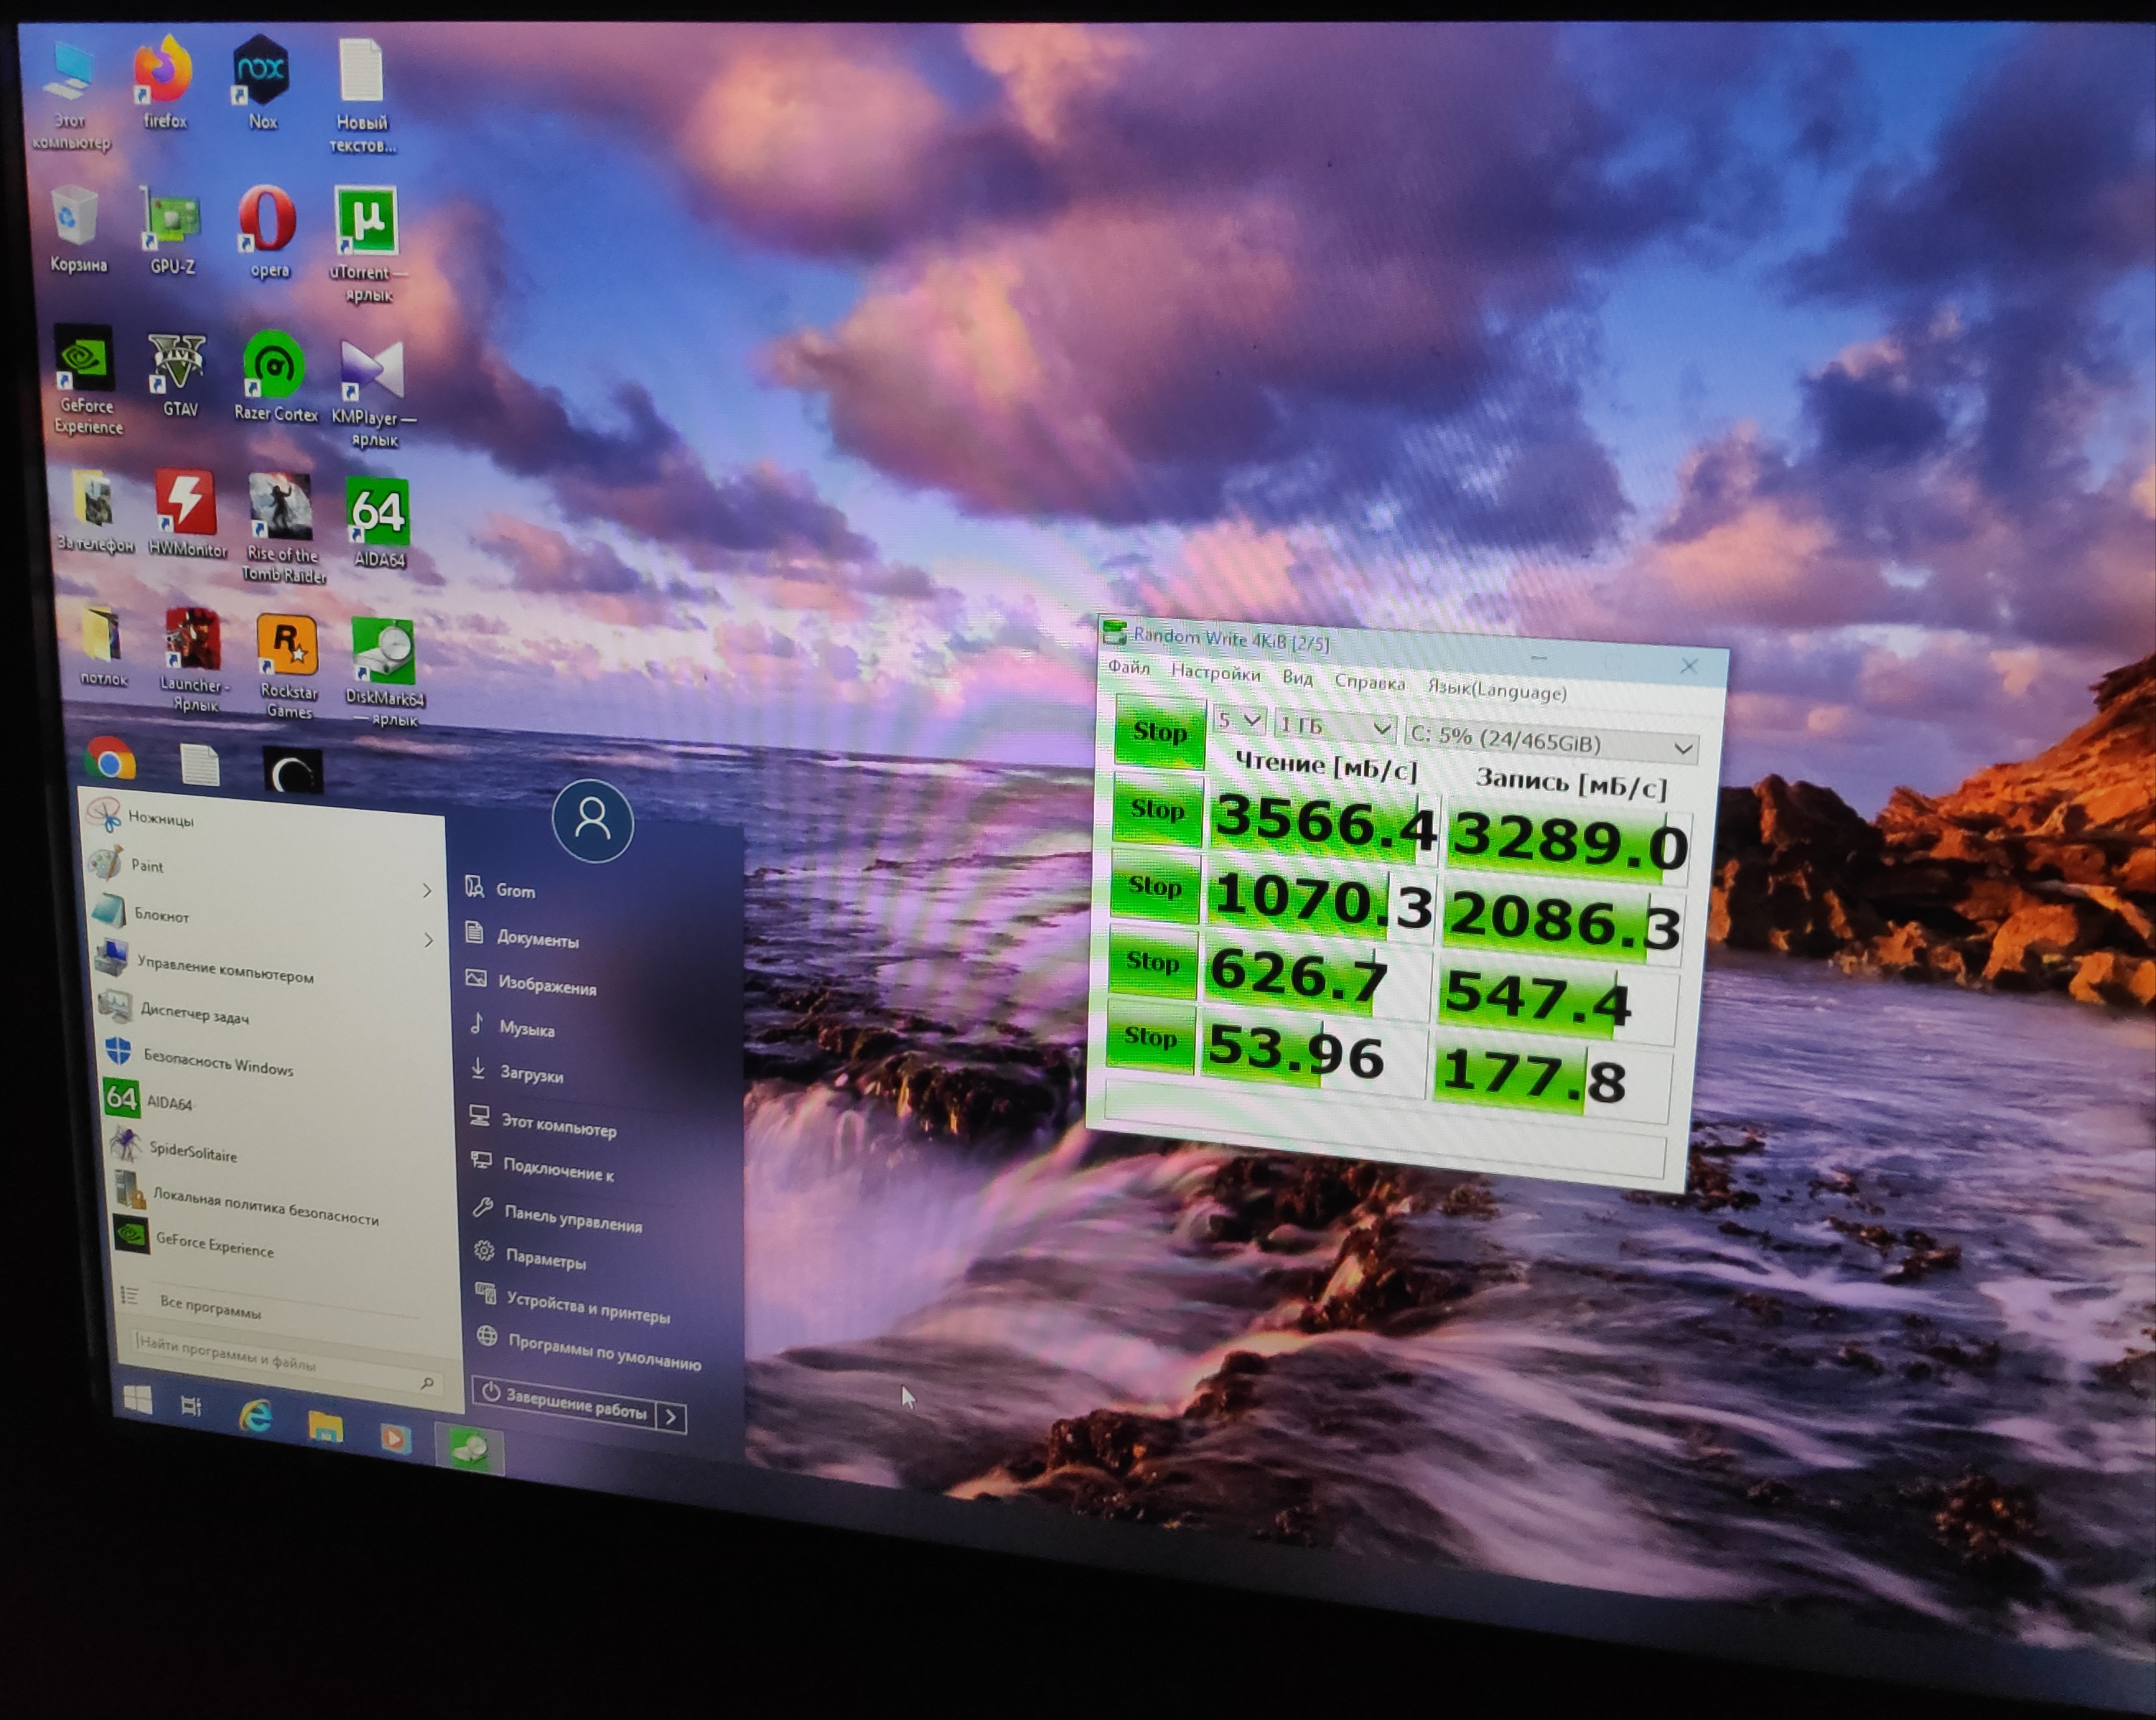The width and height of the screenshot is (2156, 1720).
Task: Open the HWMonitor desktop shortcut
Action: click(186, 504)
